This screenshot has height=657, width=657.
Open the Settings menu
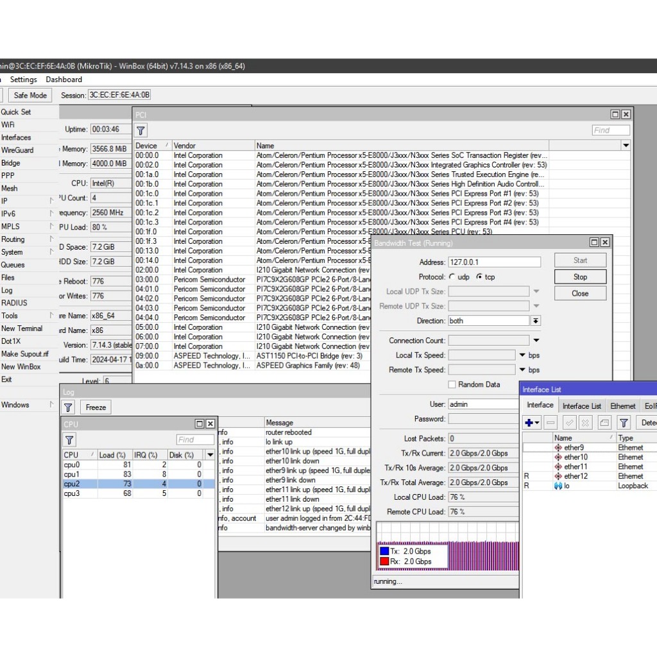tap(24, 80)
